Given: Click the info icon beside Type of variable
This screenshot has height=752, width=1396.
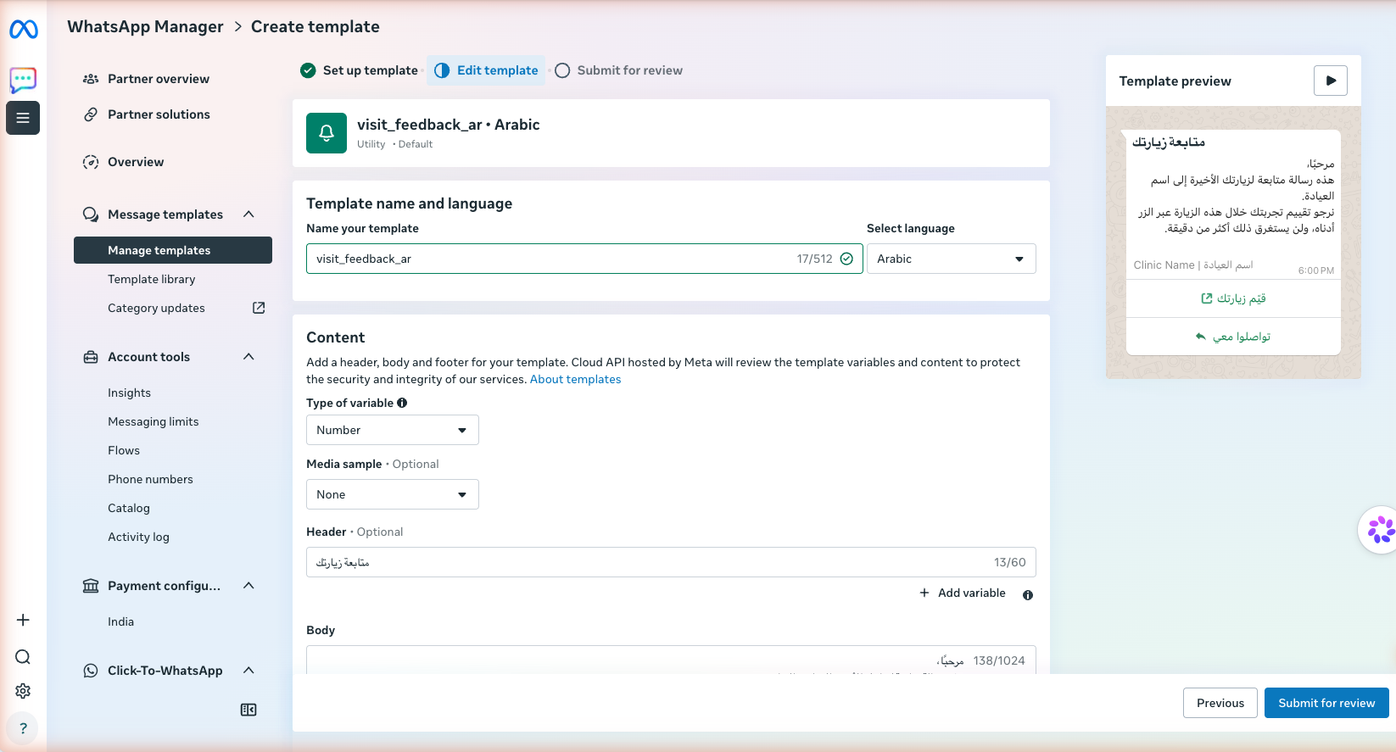Looking at the screenshot, I should click(402, 403).
